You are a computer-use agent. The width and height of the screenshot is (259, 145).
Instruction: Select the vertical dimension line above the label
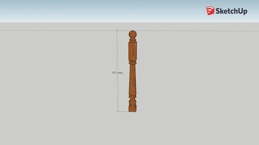point(117,51)
